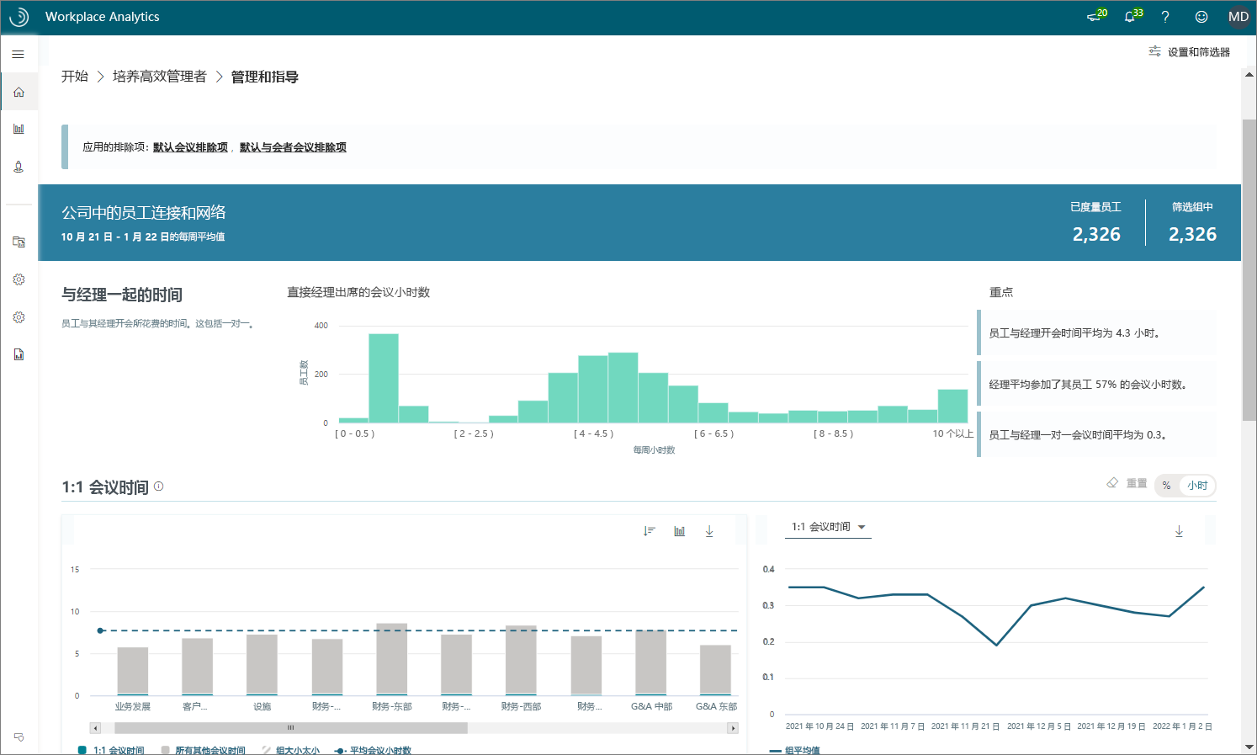Select the 财务-东部 bar in chart
Image resolution: width=1257 pixels, height=755 pixels.
[x=392, y=659]
